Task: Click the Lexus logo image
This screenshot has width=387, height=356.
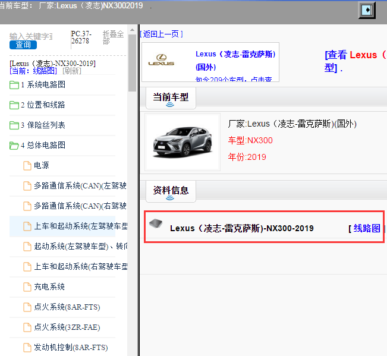Action: click(x=161, y=60)
